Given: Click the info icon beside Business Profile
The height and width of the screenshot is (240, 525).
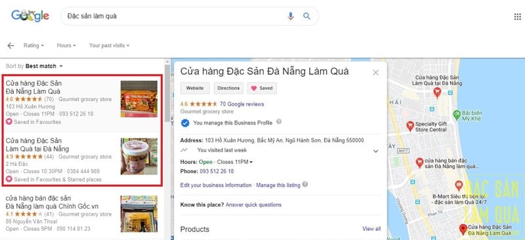Looking at the screenshot, I should tap(278, 122).
